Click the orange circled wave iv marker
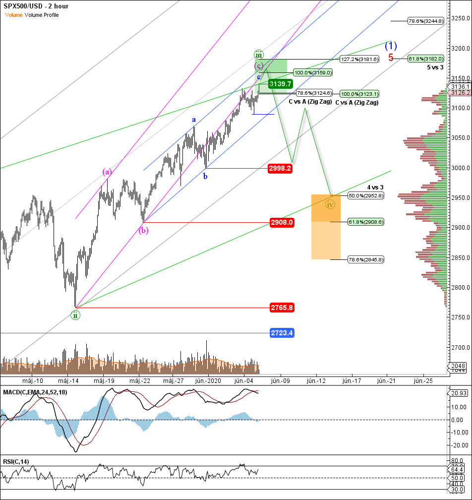 (330, 203)
